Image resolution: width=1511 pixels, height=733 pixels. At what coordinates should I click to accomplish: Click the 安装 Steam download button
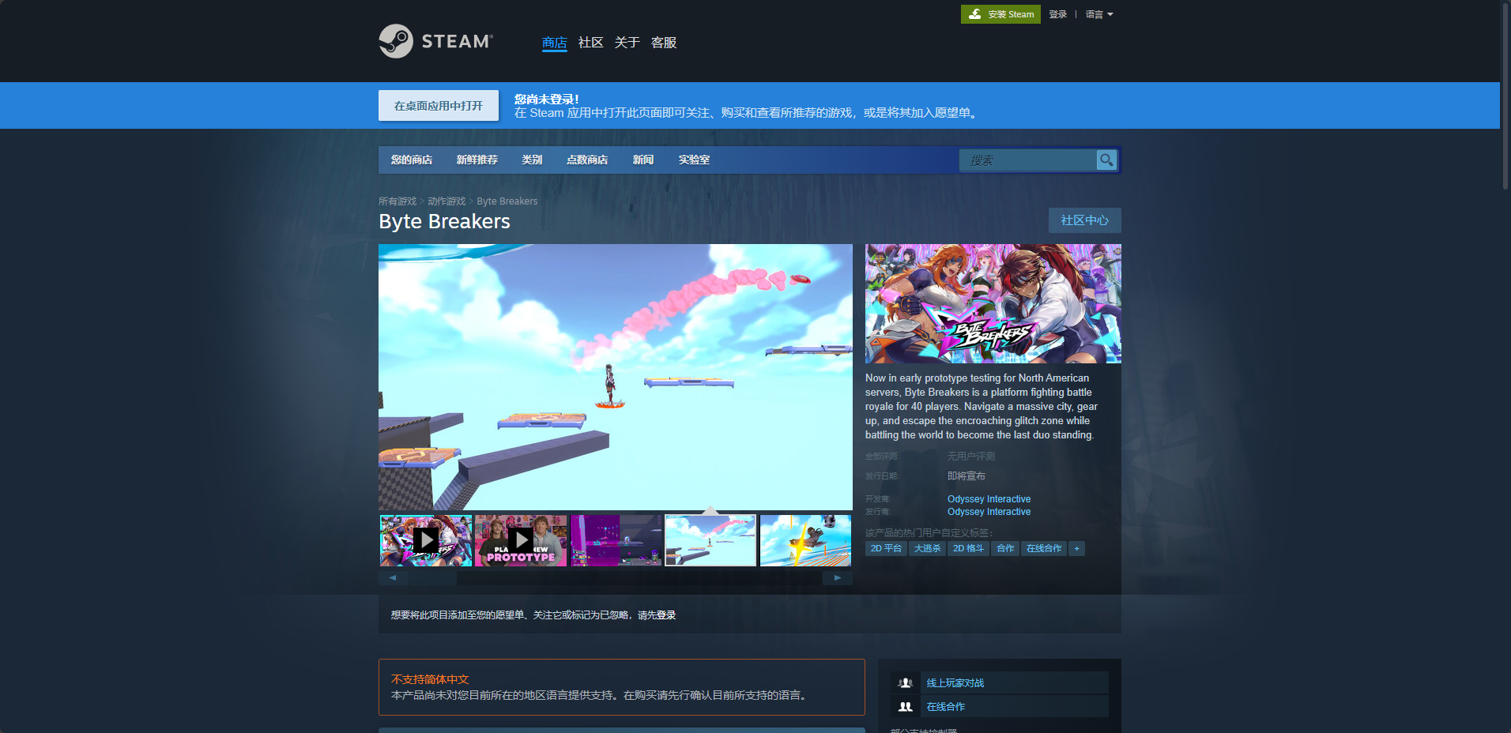(x=1000, y=14)
